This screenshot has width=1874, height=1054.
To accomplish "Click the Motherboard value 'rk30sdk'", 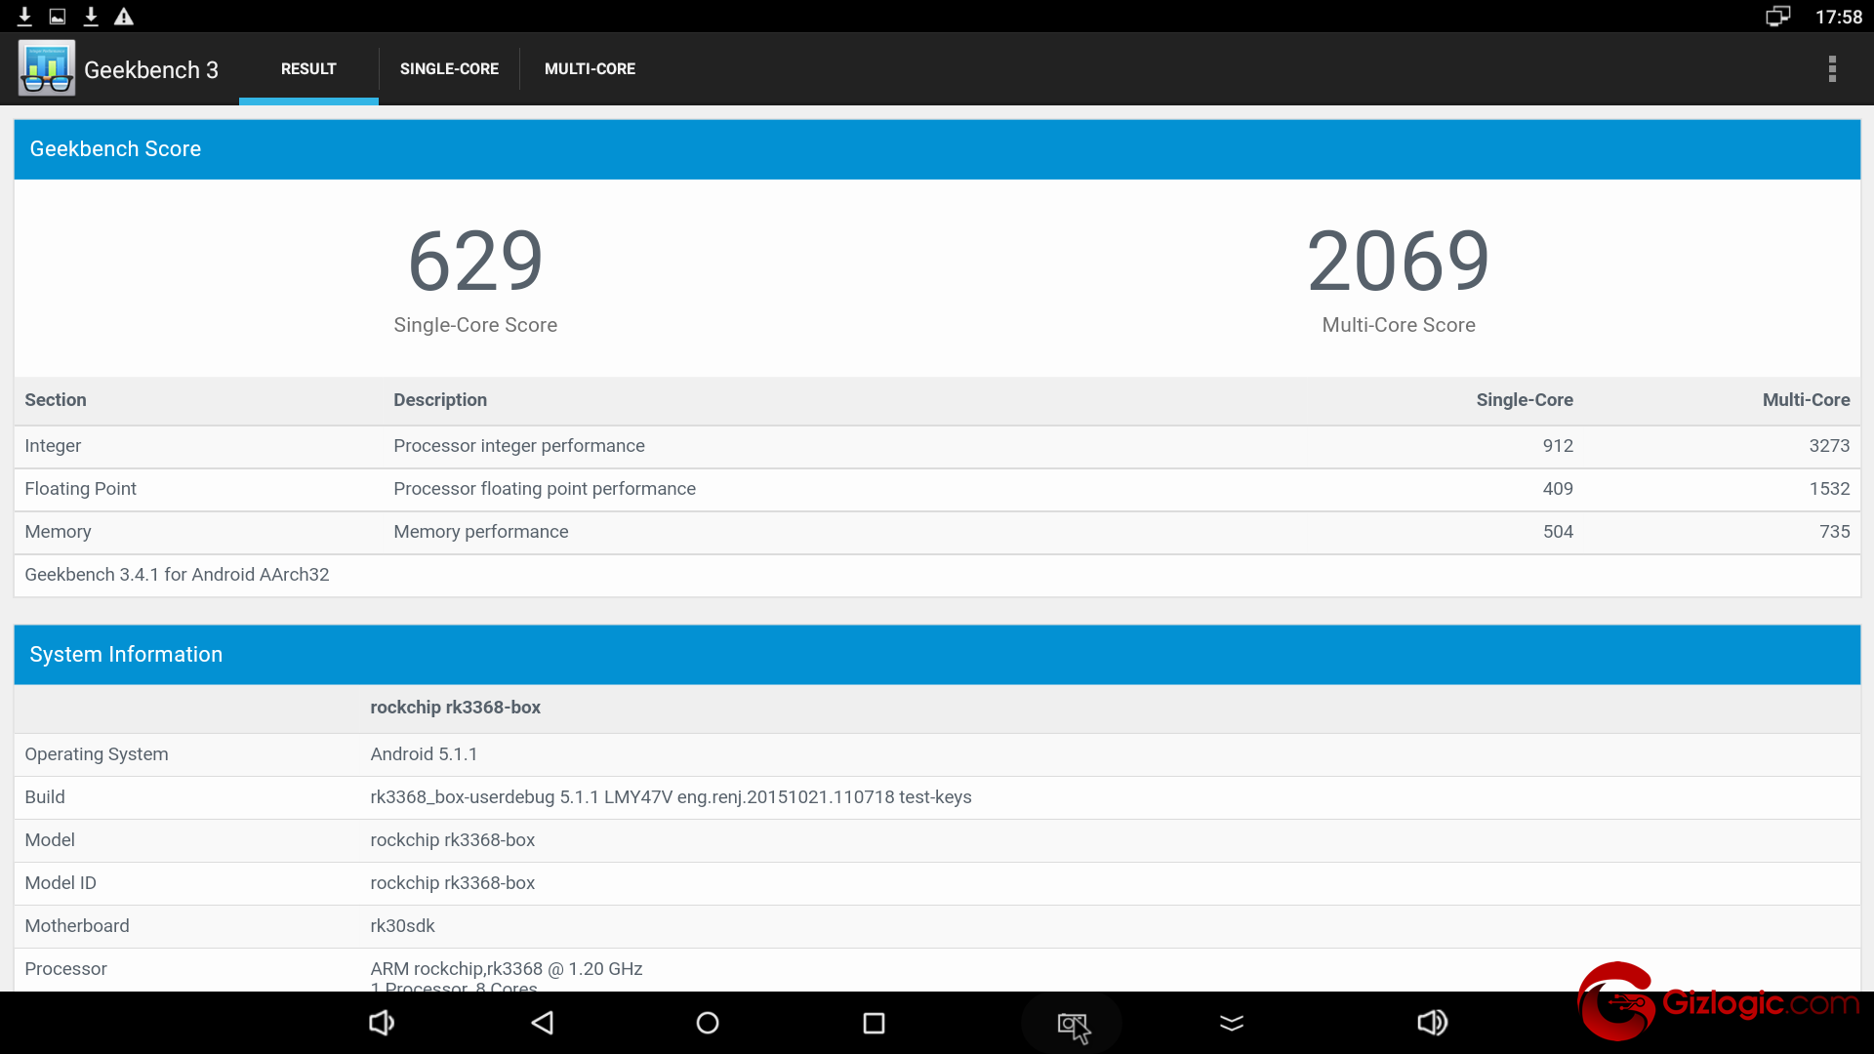I will point(402,926).
